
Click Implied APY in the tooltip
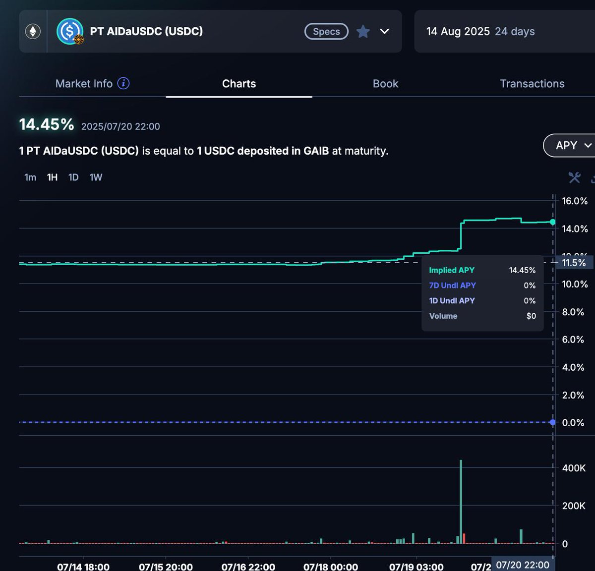coord(452,270)
